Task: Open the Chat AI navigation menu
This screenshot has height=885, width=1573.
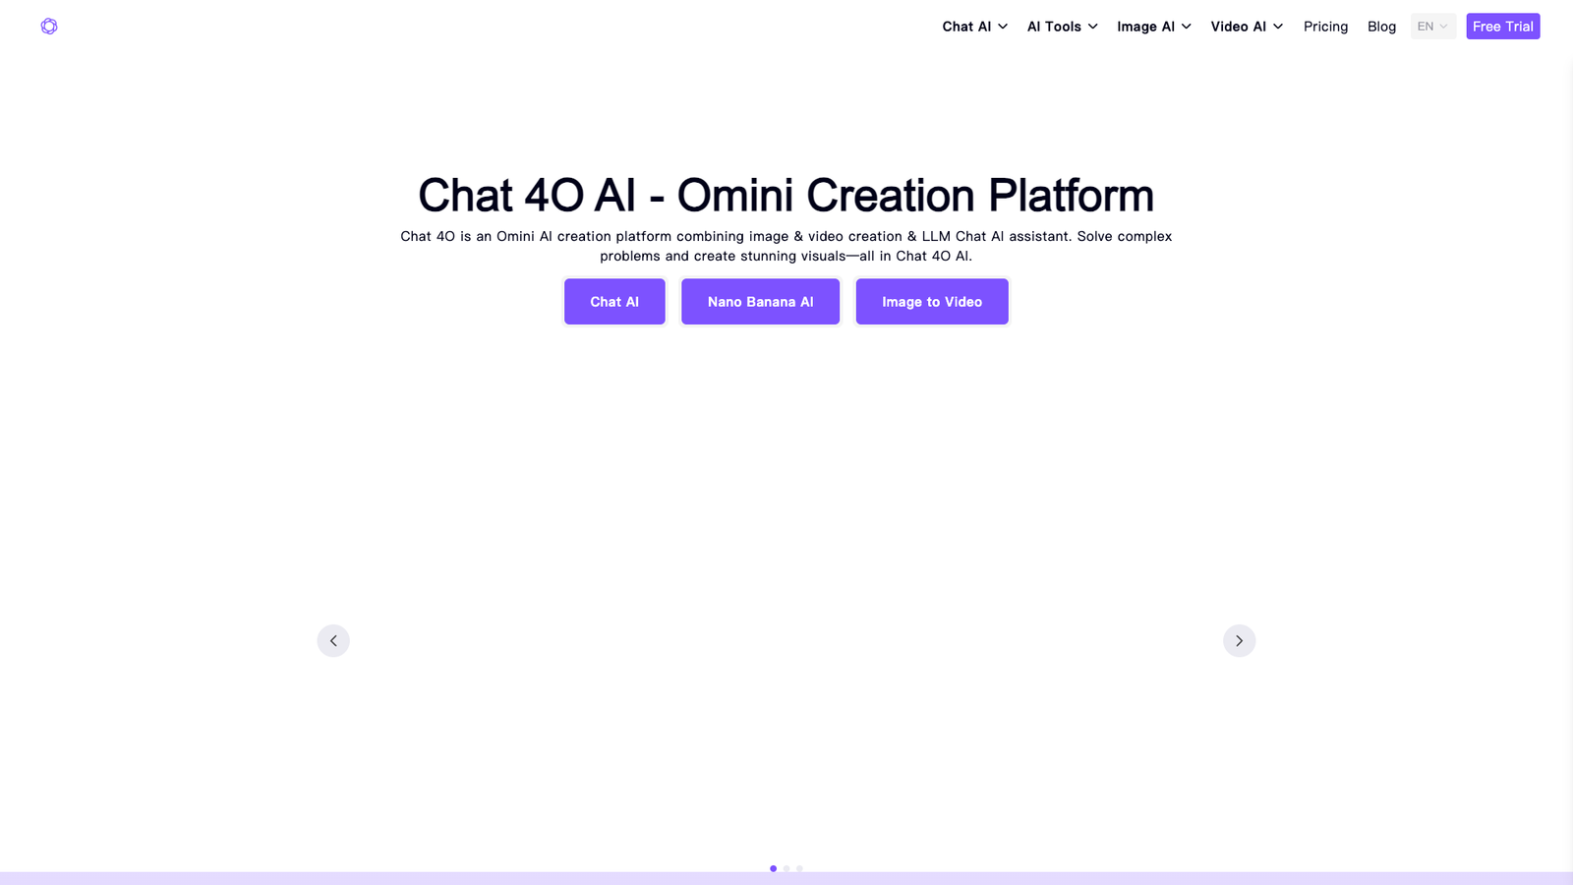Action: point(965,27)
